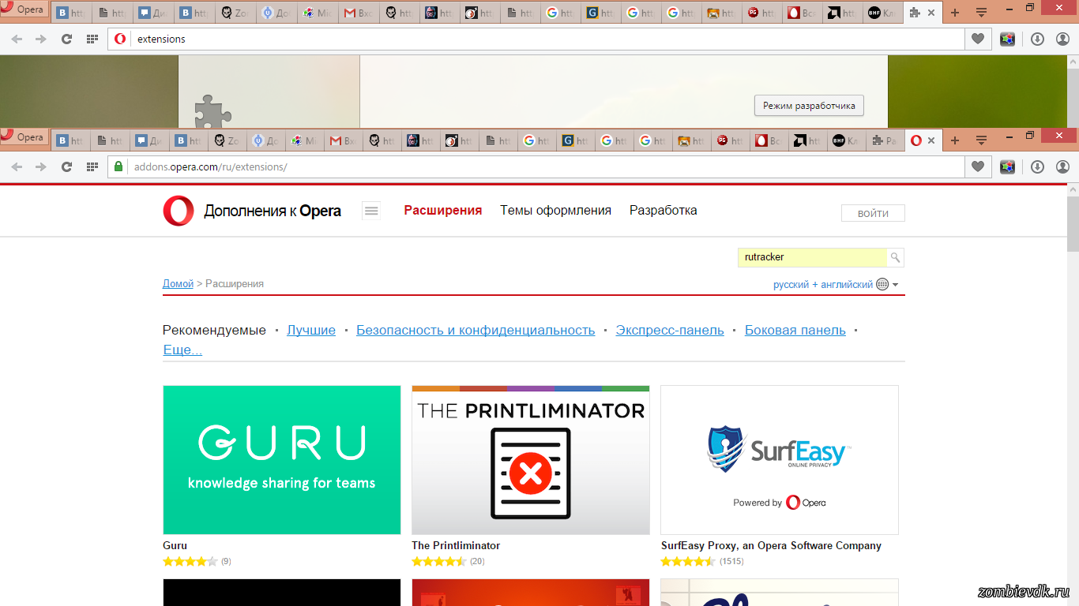This screenshot has width=1079, height=606.
Task: Expand the 'русский + английский' language dropdown
Action: tap(836, 284)
